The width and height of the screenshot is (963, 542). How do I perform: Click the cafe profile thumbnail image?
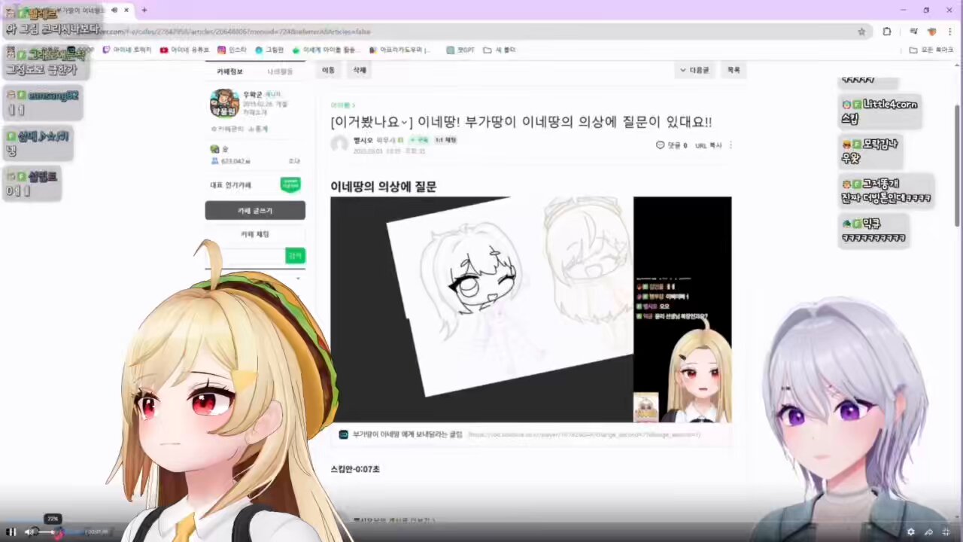click(x=224, y=103)
